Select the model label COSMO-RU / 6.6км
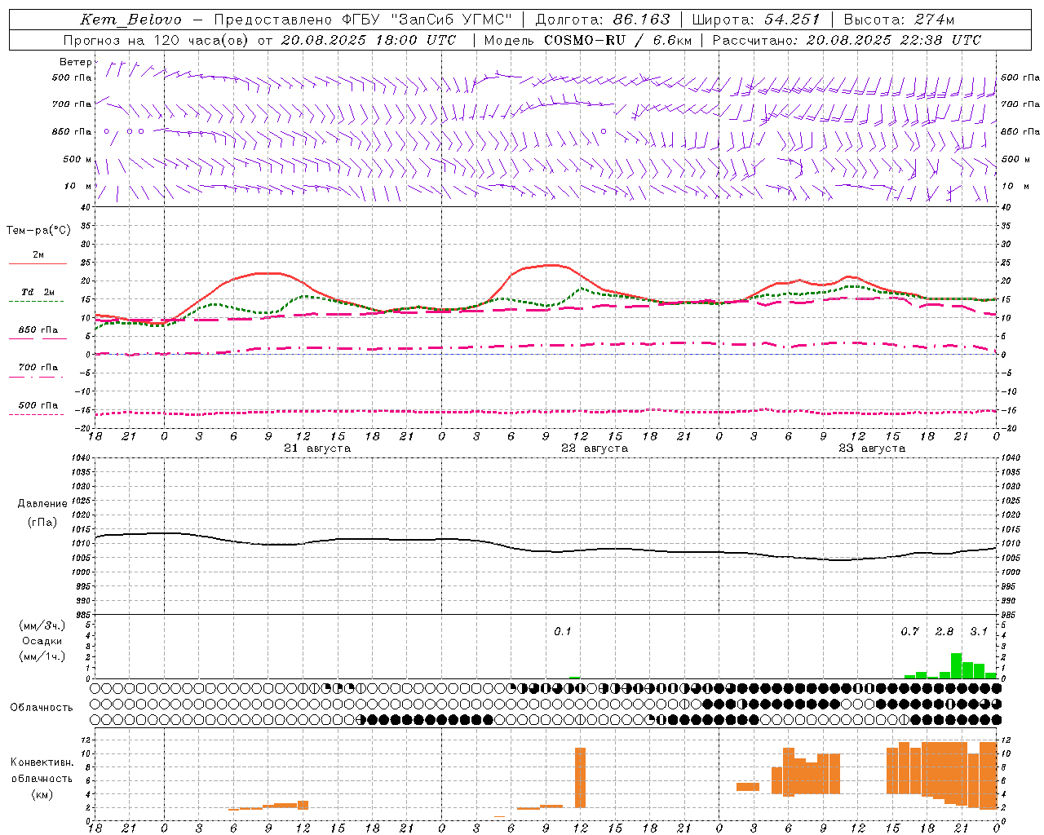 (617, 40)
